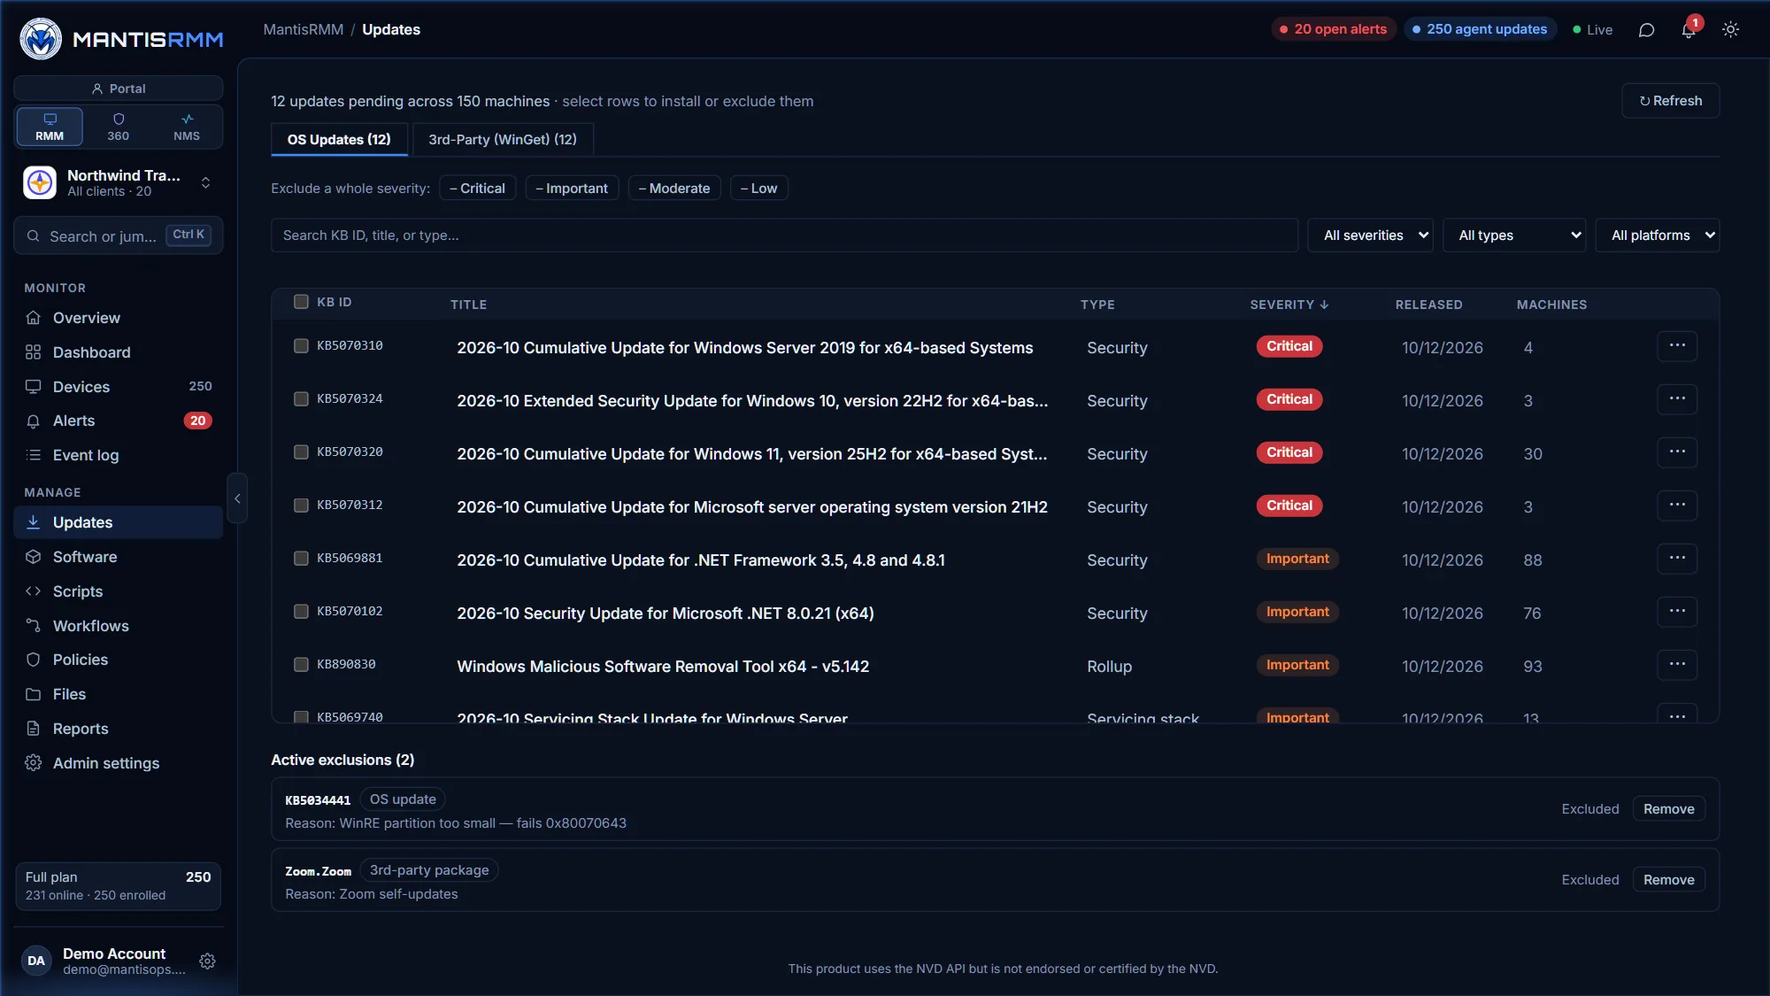Open the row actions menu for KB5070102

[x=1677, y=612]
